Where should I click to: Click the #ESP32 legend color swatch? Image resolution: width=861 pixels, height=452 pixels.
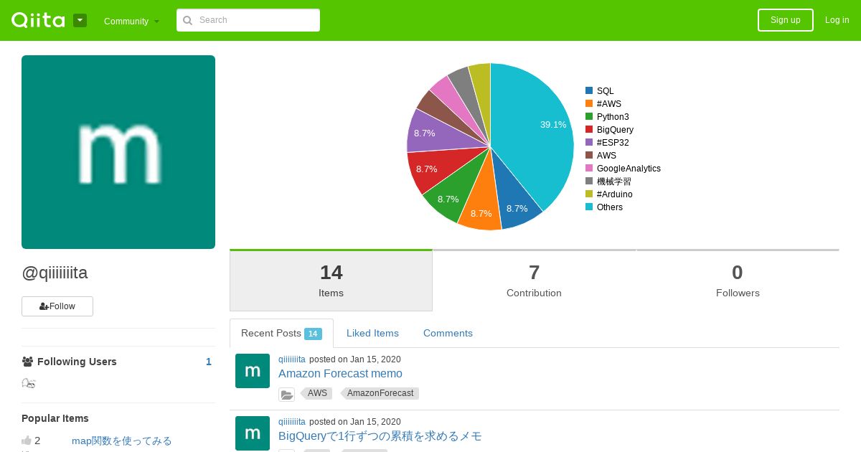589,143
